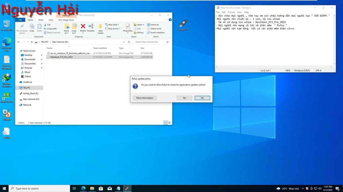Click the Recycle Bin desktop icon
Viewport: 343px width, 192px height.
coord(7,26)
